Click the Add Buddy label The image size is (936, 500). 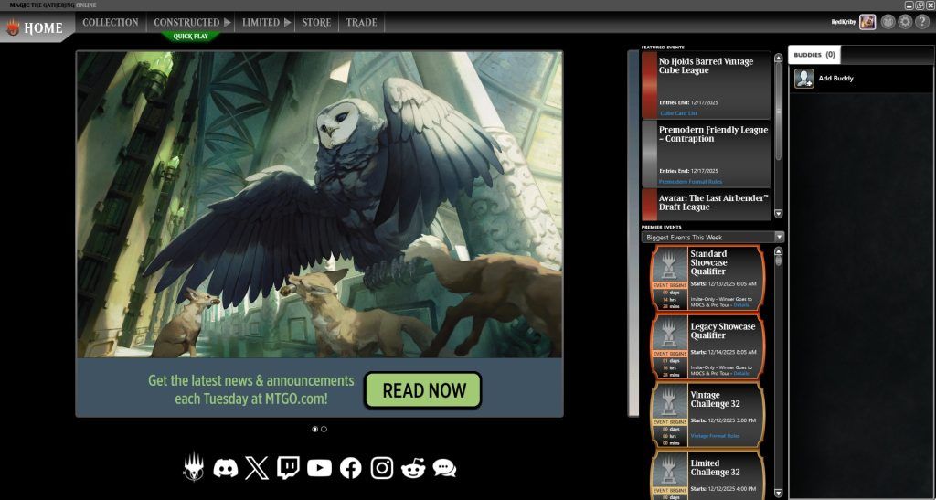pyautogui.click(x=835, y=79)
